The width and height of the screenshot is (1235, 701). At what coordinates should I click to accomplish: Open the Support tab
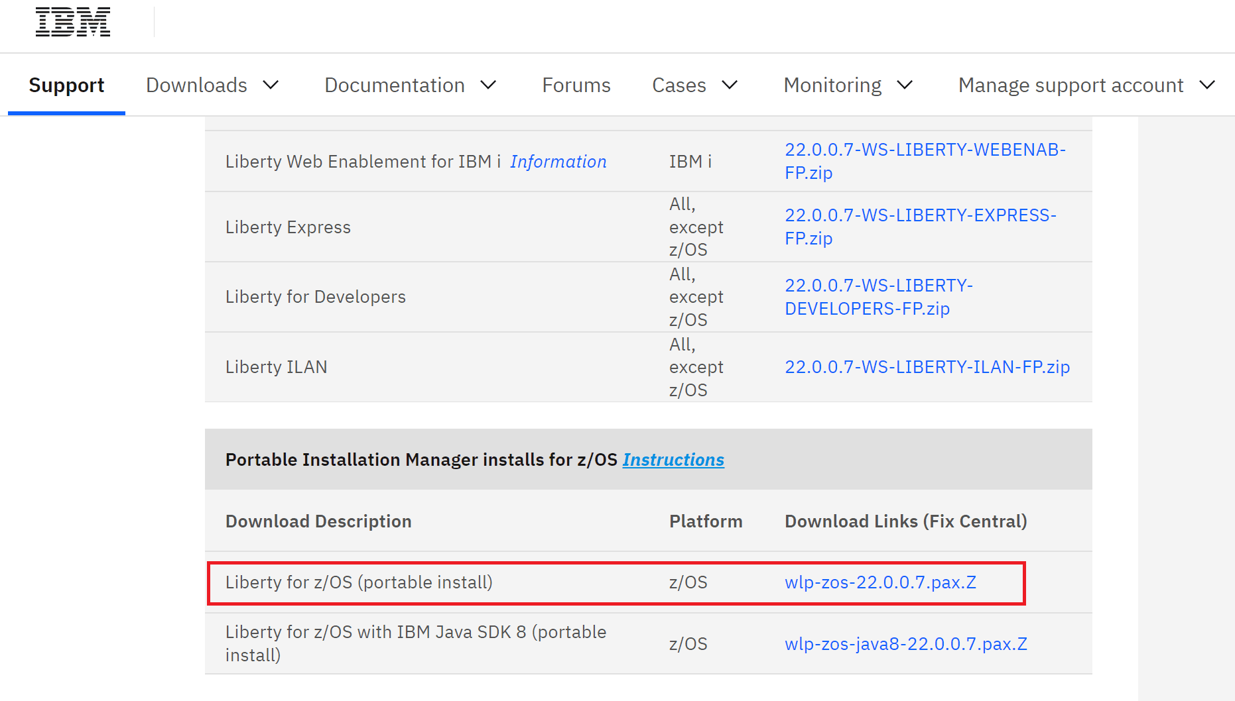[x=66, y=85]
